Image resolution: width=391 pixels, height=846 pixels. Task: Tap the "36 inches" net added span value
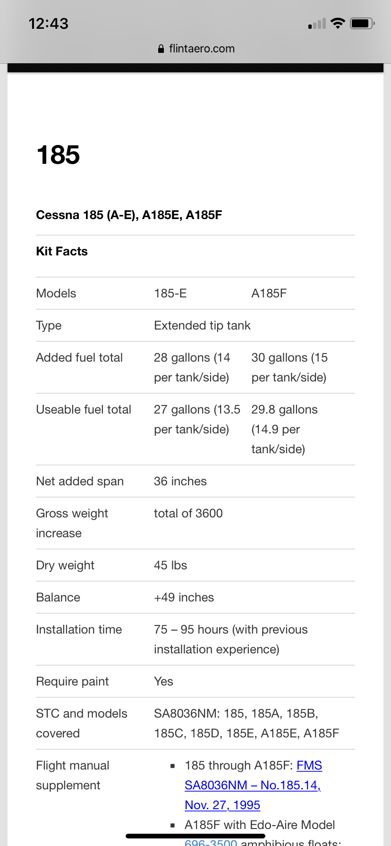pyautogui.click(x=180, y=481)
